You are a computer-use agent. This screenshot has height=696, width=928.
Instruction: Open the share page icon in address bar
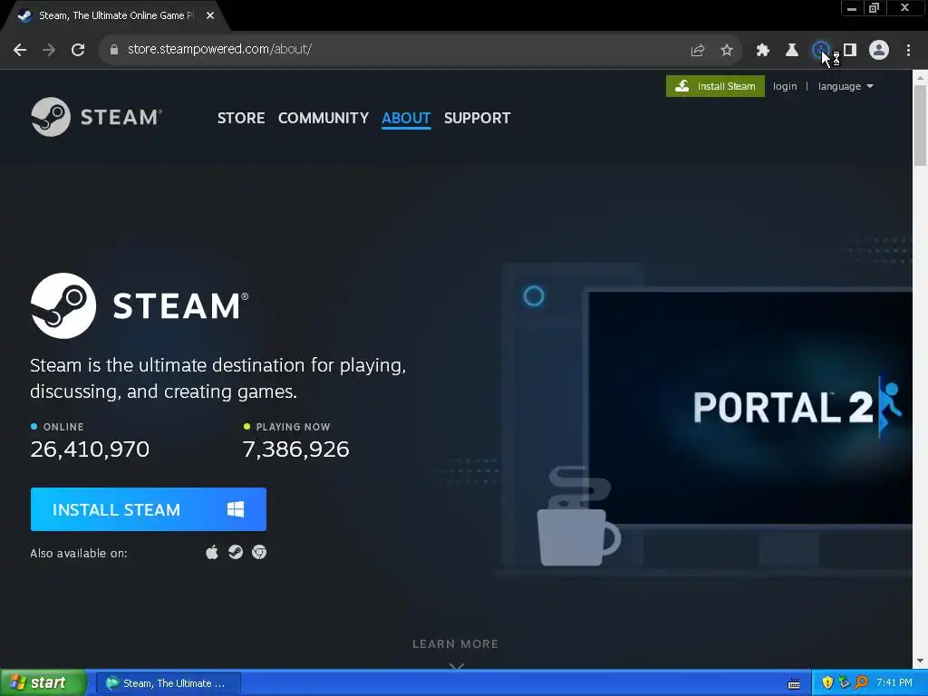click(x=698, y=51)
